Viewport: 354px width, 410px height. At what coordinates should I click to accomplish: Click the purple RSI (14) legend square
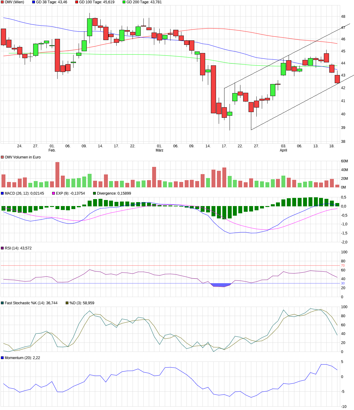tap(2, 248)
